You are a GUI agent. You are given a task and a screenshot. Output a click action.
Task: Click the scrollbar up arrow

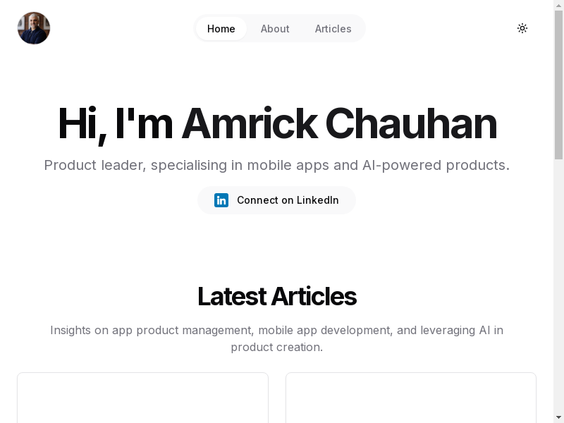[x=558, y=5]
